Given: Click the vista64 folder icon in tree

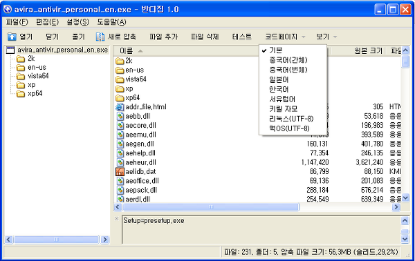Looking at the screenshot, I should pos(21,77).
